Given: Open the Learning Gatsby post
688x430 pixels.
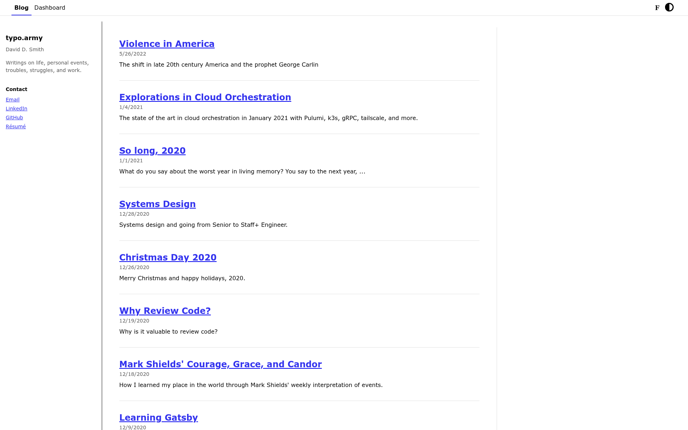Looking at the screenshot, I should pyautogui.click(x=158, y=417).
